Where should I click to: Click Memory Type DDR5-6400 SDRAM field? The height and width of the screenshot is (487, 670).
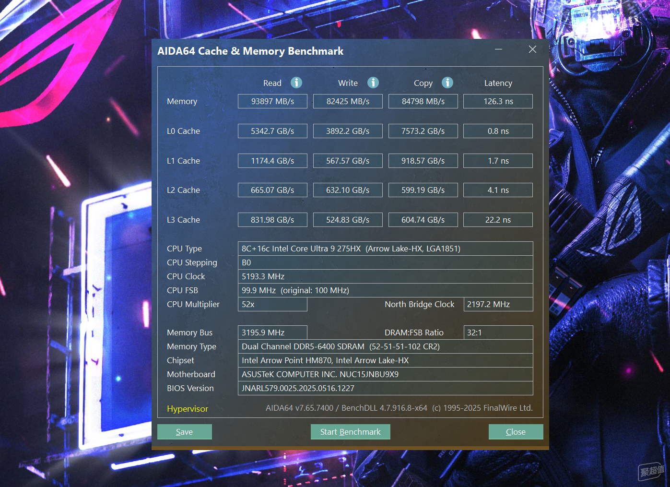click(386, 346)
